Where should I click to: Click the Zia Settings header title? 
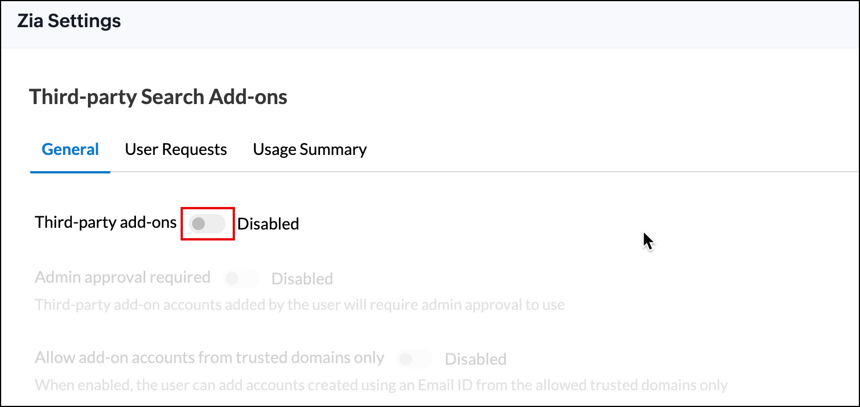pyautogui.click(x=69, y=21)
